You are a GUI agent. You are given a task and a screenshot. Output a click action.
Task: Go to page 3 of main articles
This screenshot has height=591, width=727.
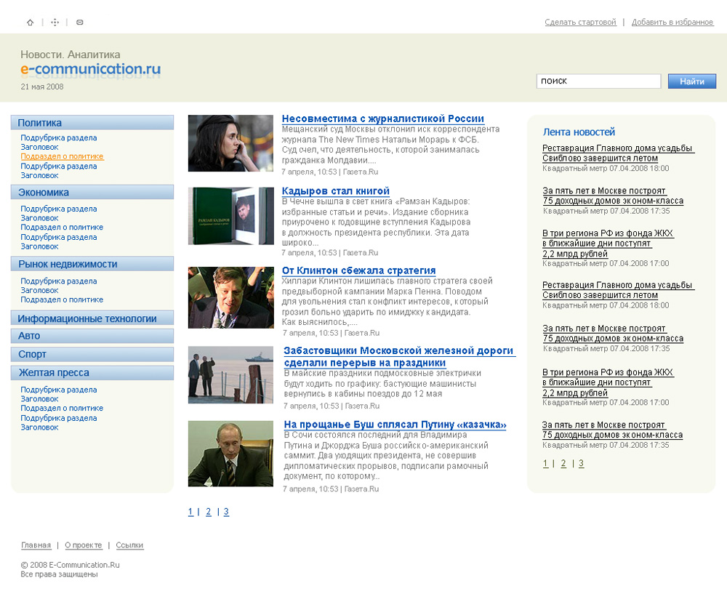226,512
